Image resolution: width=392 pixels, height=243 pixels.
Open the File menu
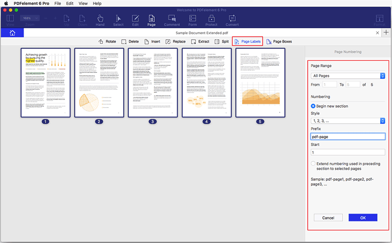coord(58,3)
